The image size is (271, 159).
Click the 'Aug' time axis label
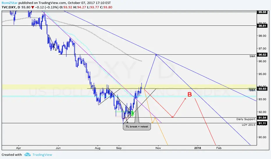point(98,148)
